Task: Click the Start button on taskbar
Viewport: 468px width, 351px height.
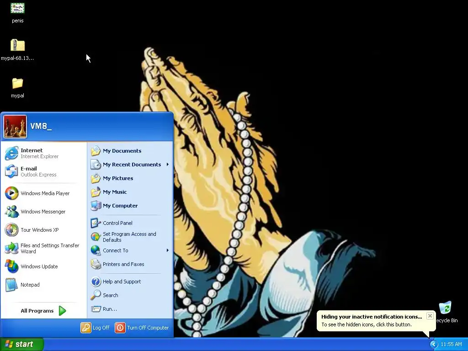Action: coord(22,345)
